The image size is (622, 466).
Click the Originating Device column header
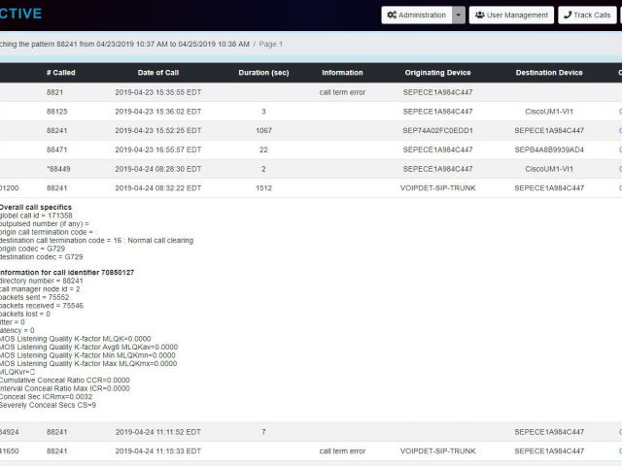pos(437,73)
